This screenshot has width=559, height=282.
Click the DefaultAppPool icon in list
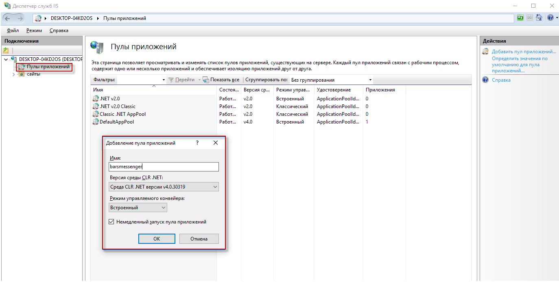96,122
